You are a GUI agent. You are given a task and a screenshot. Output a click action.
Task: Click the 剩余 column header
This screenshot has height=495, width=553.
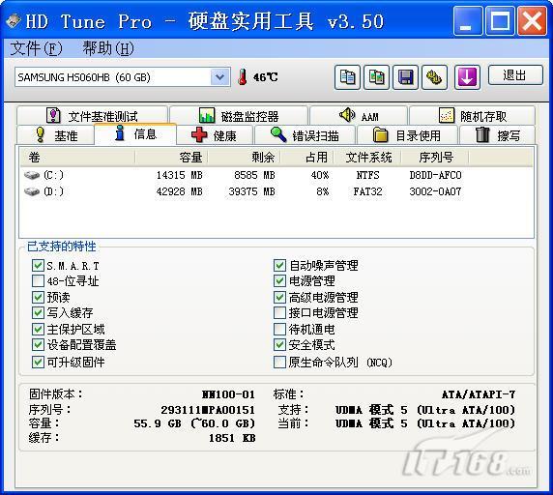tap(244, 158)
